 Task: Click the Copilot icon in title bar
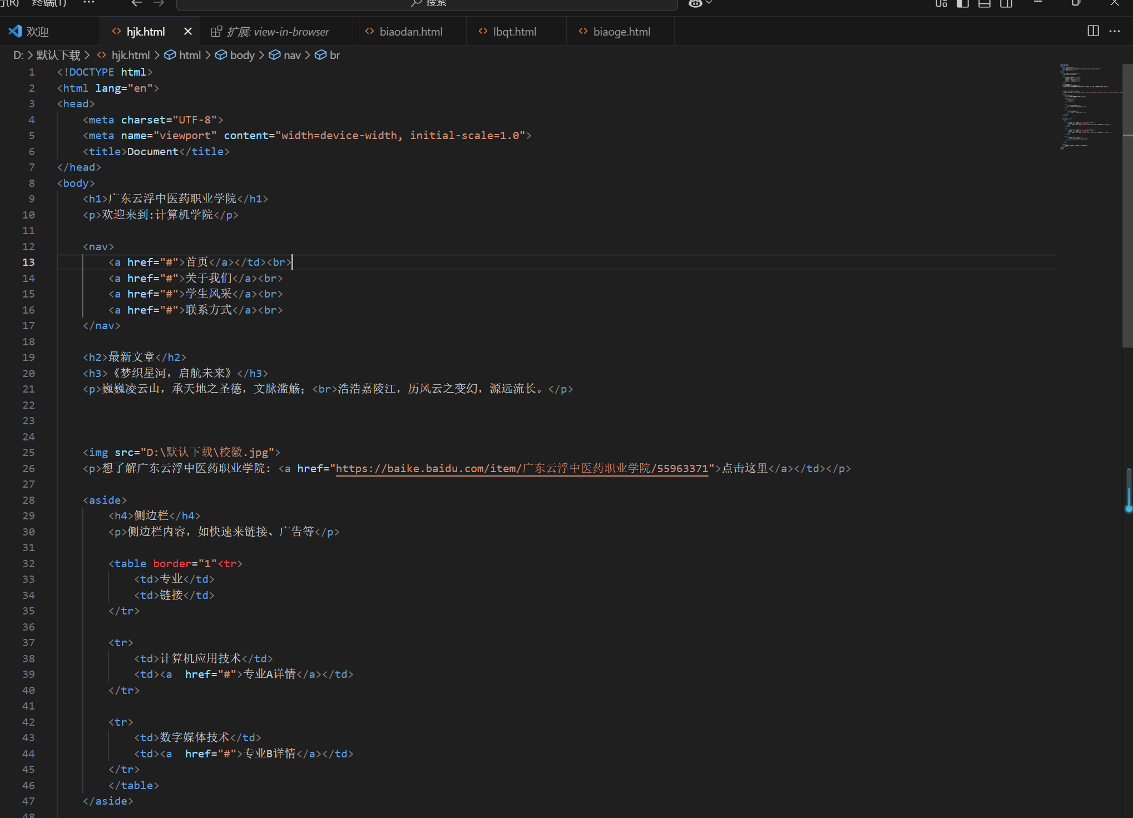(695, 3)
